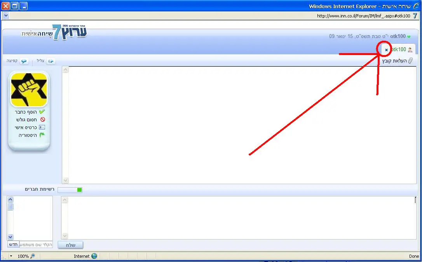Screen dimensions: 422x262
Task: Click the new (חדש) button
Action: point(13,245)
